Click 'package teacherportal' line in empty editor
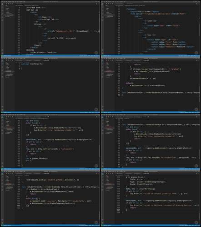This screenshot has height=227, width=201. click(x=32, y=64)
